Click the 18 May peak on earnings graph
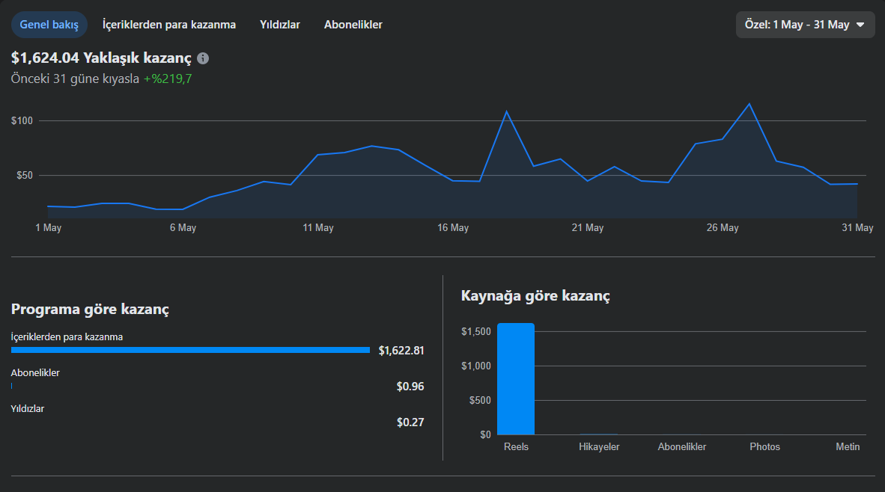This screenshot has width=885, height=492. pos(506,111)
